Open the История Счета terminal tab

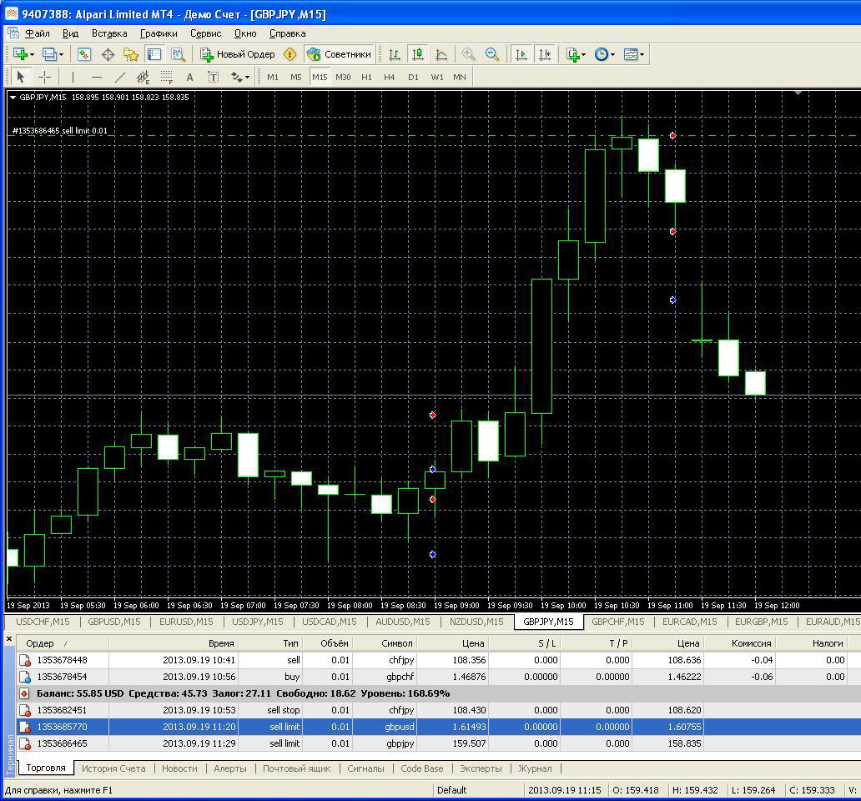[x=113, y=768]
